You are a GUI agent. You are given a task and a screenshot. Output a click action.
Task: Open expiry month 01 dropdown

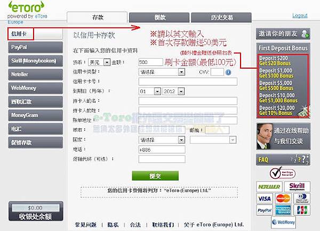150,91
